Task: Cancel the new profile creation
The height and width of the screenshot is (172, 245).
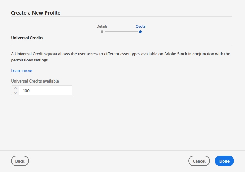Action: 199,161
